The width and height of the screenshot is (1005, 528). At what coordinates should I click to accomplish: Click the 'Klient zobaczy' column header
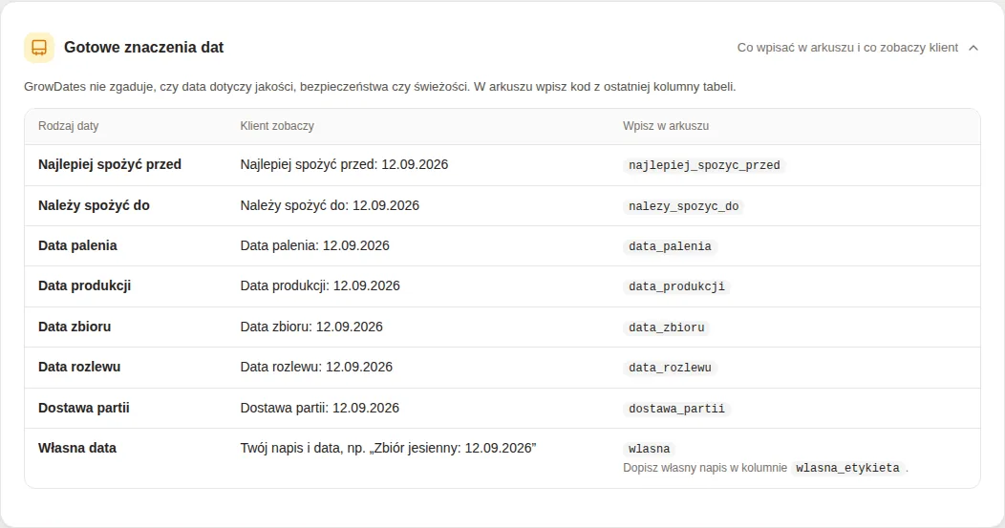(x=277, y=126)
